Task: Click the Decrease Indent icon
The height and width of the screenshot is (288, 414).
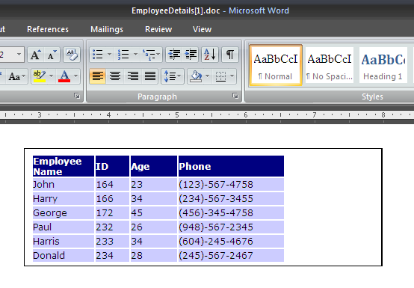Action: tap(174, 55)
